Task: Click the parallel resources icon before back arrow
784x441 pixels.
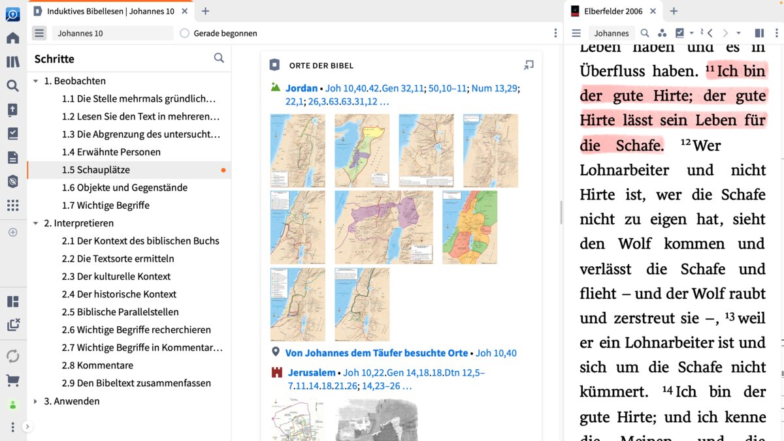Action: [701, 32]
